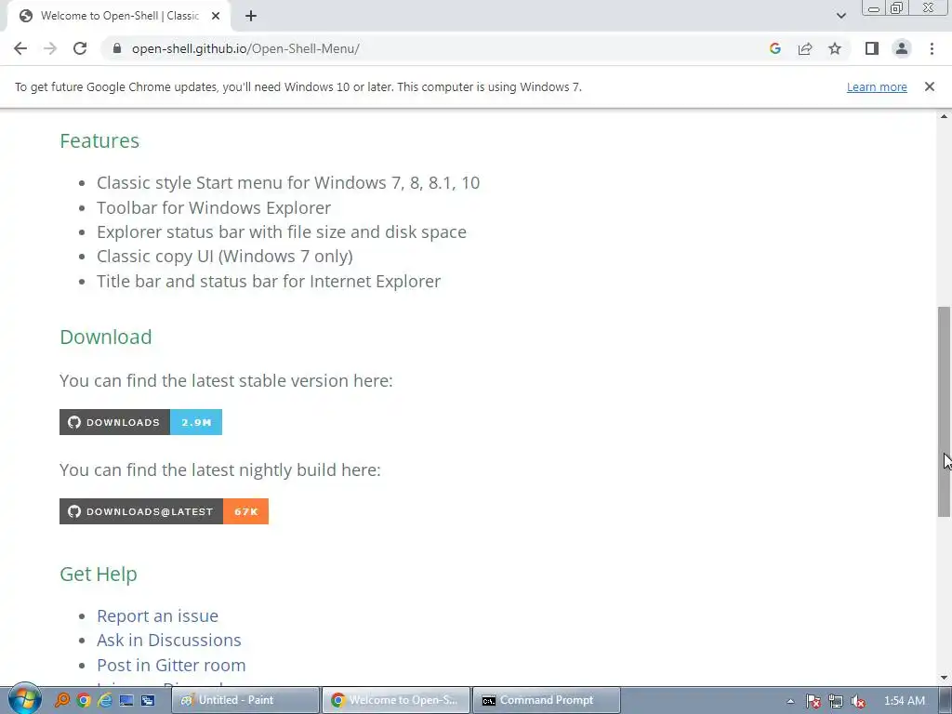
Task: Click the scrollbar down arrow
Action: pos(944,678)
